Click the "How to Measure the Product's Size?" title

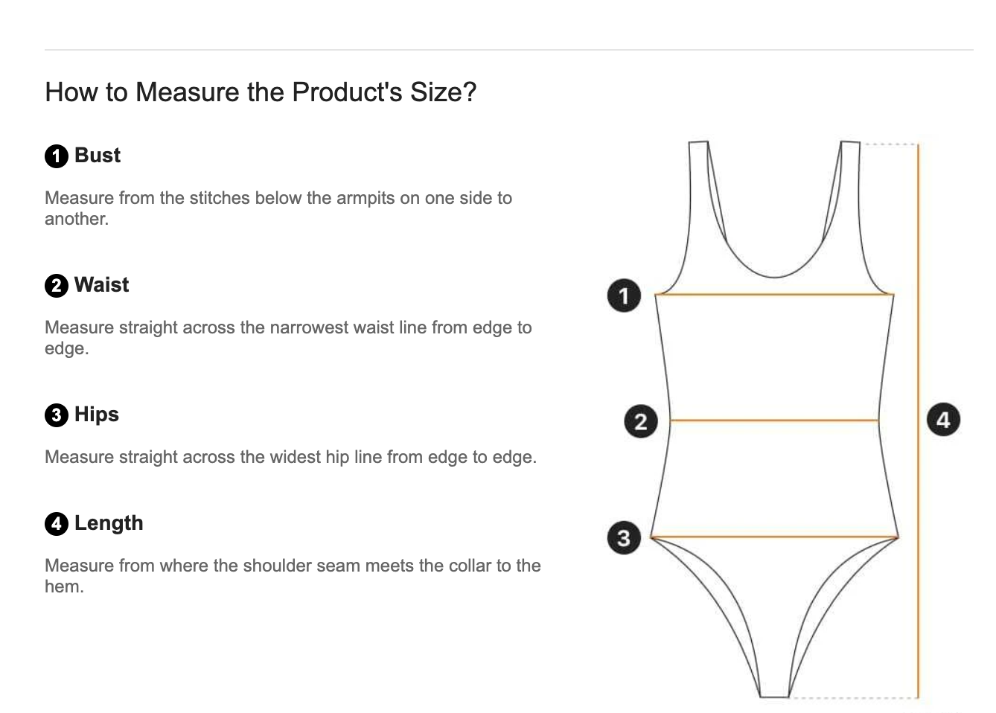tap(261, 92)
